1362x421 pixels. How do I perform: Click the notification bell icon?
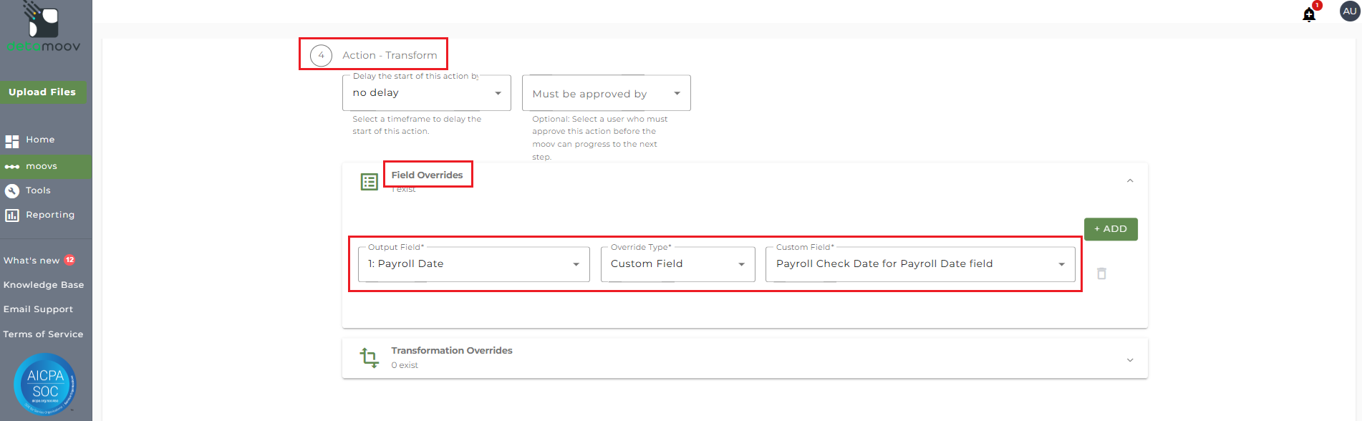[x=1309, y=14]
